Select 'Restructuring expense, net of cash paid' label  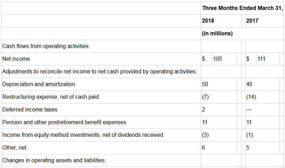51,97
